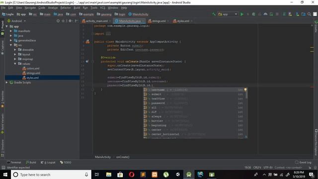Open Windows Start menu
Screen dimensions: 318x179
tap(5, 175)
